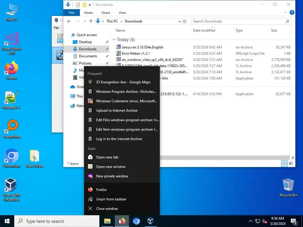Image resolution: width=303 pixels, height=227 pixels.
Task: Switch to large icons view
Action: point(291,163)
